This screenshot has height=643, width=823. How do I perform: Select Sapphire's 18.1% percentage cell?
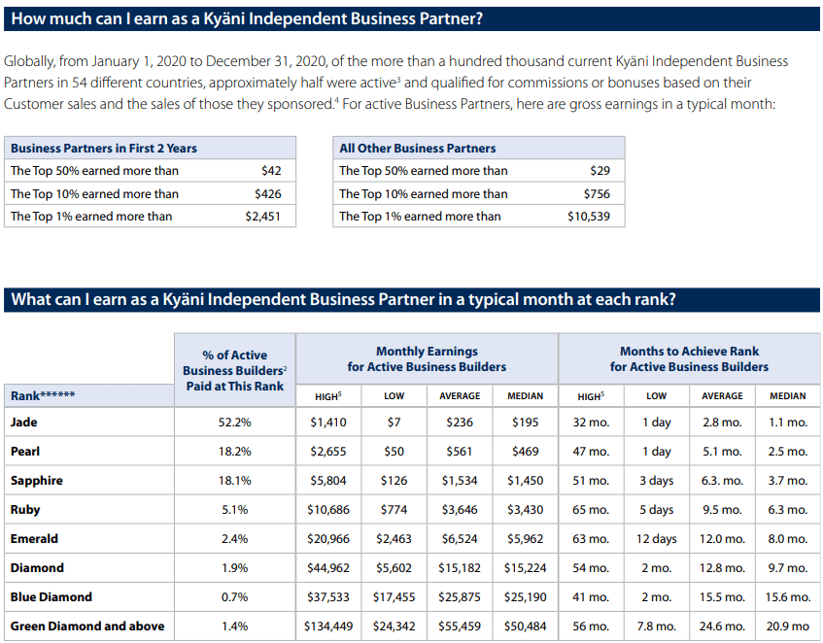pyautogui.click(x=234, y=481)
